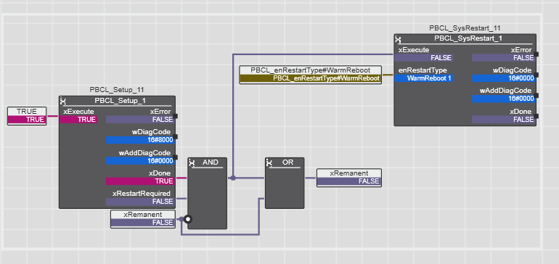The image size is (559, 264).
Task: Click the WarmReboot 1 enRestartType value
Action: (424, 78)
